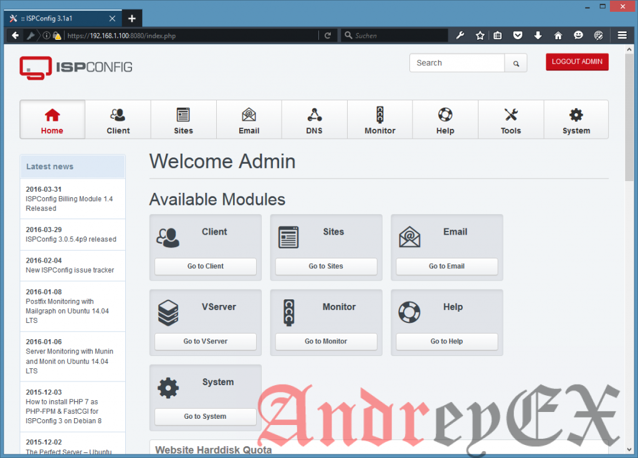Image resolution: width=638 pixels, height=458 pixels.
Task: Select the ISPConfig 3.1a1 browser tab
Action: tap(63, 19)
